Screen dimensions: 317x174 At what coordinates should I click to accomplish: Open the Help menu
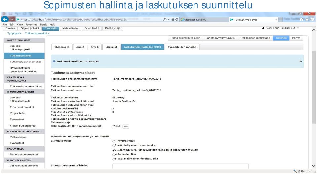(53, 24)
